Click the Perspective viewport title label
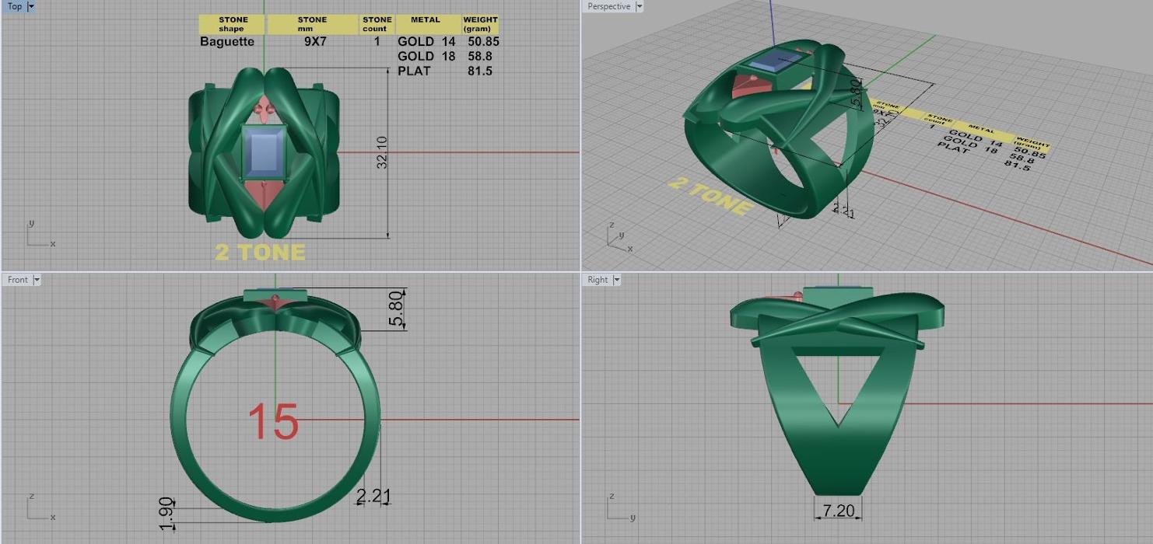This screenshot has width=1153, height=544. (x=608, y=6)
